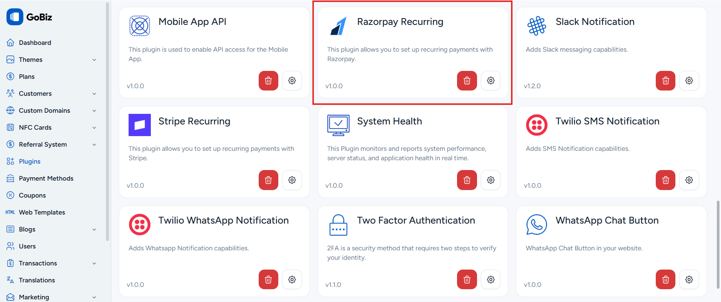Click the Mobile App API title
This screenshot has width=721, height=302.
[192, 22]
